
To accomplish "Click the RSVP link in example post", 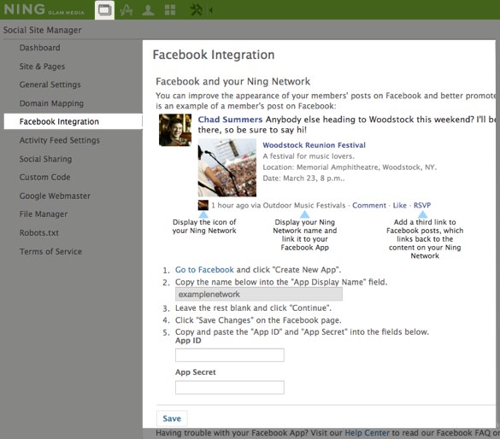I will (422, 205).
